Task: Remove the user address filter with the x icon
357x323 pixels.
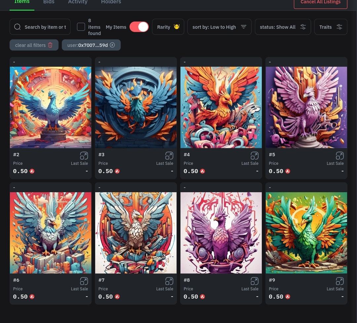Action: pos(112,45)
